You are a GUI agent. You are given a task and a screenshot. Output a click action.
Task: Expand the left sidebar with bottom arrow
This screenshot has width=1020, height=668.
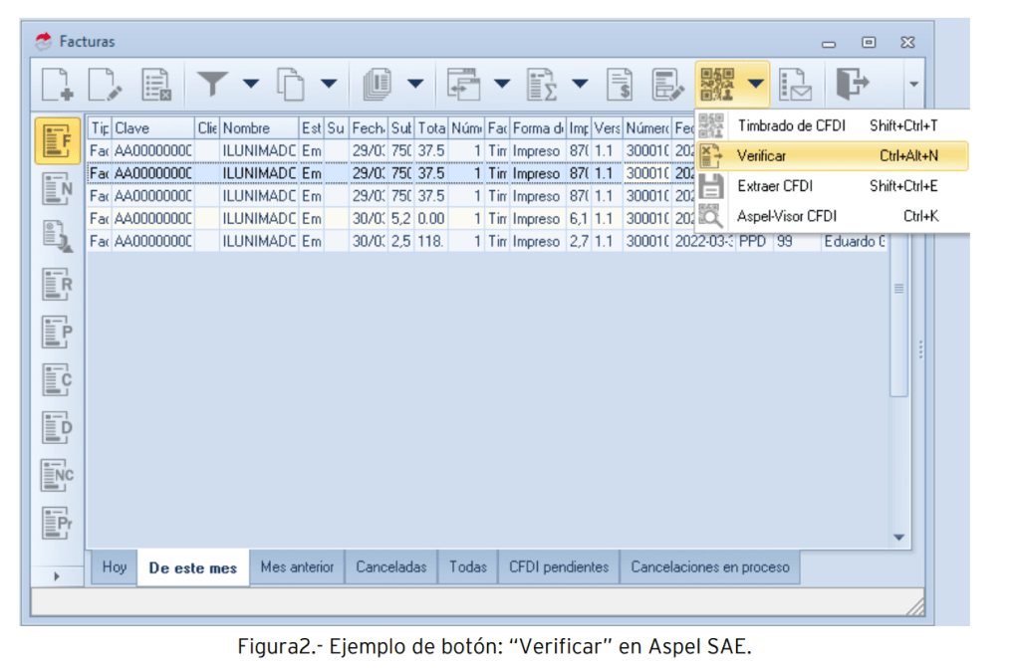tap(57, 575)
